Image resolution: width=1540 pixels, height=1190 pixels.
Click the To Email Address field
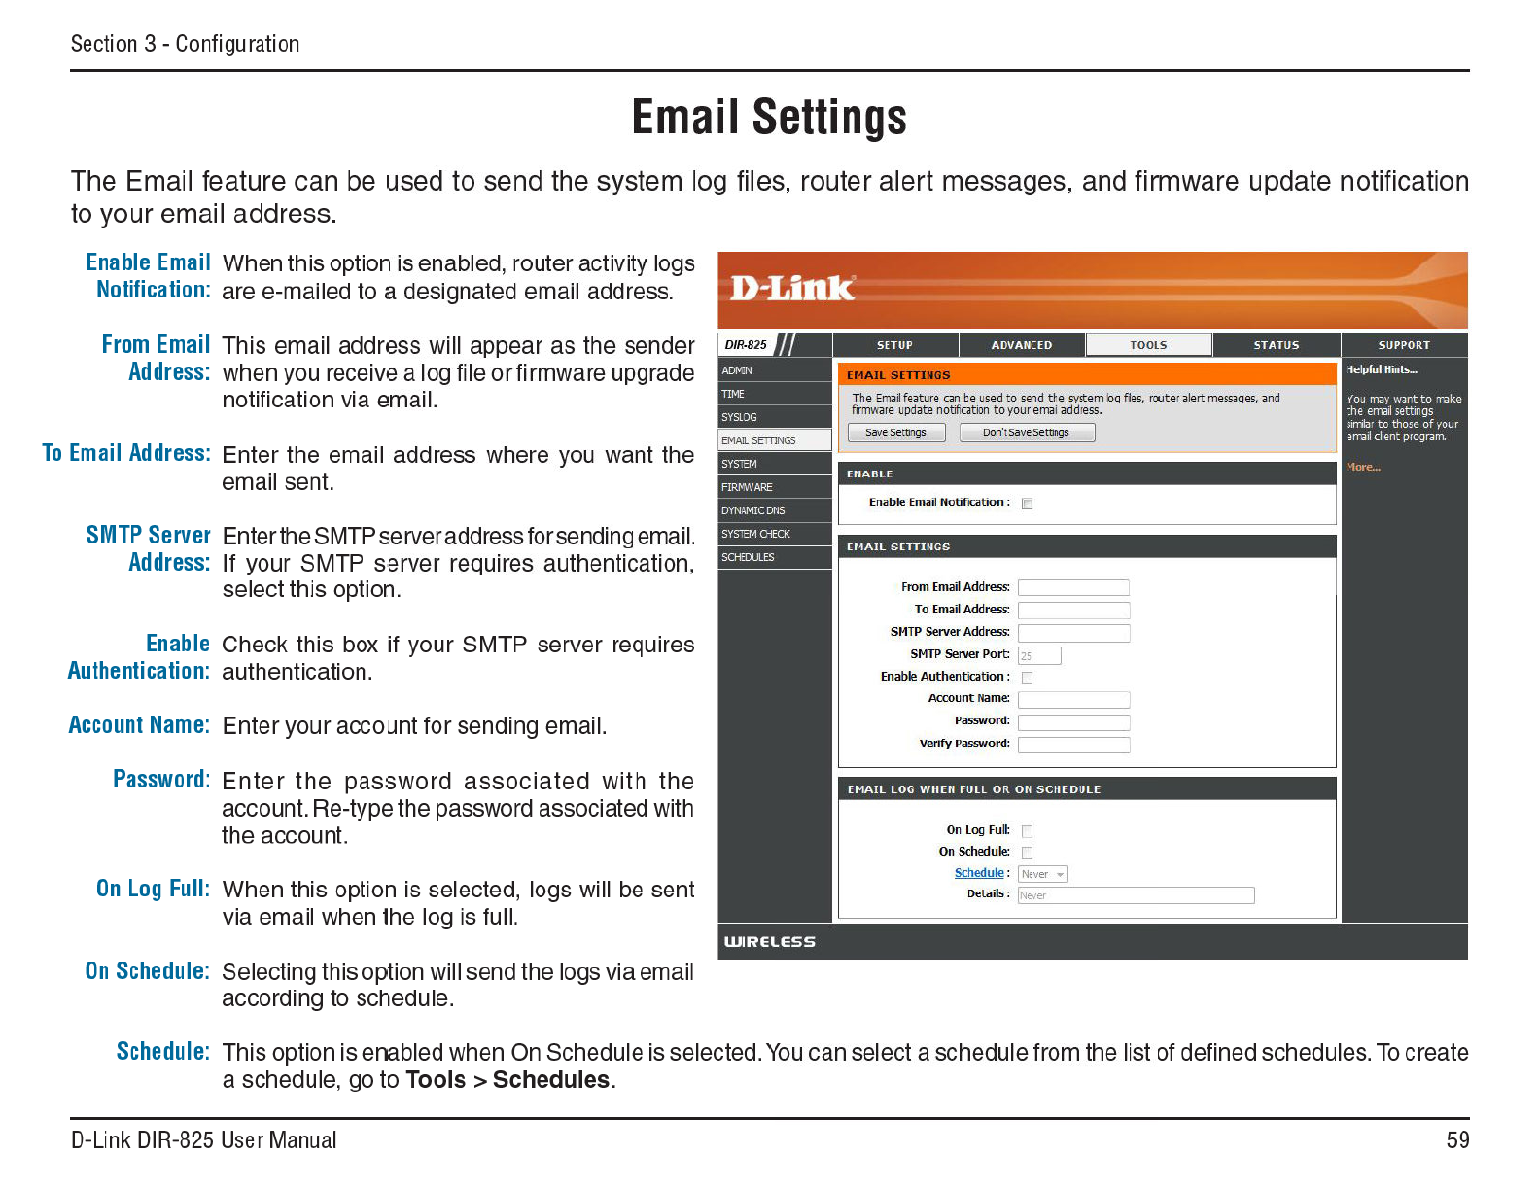(1073, 610)
